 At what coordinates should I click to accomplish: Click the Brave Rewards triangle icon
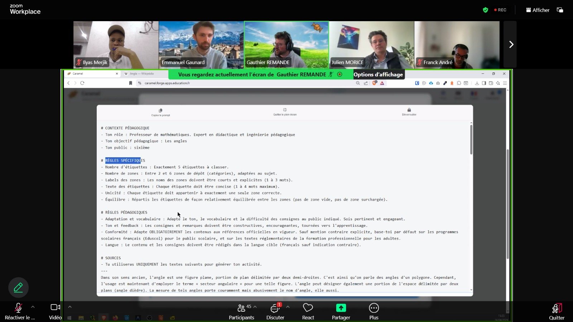382,83
